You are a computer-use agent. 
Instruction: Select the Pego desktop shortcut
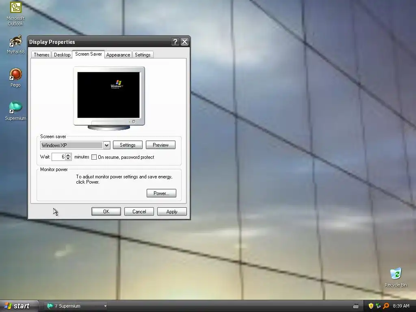15,78
